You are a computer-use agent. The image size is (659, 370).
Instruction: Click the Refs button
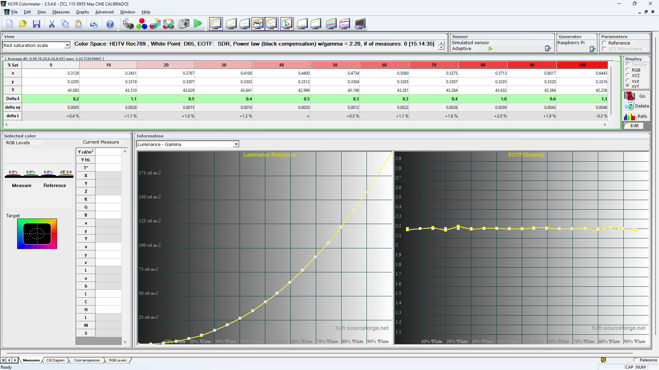pos(636,116)
